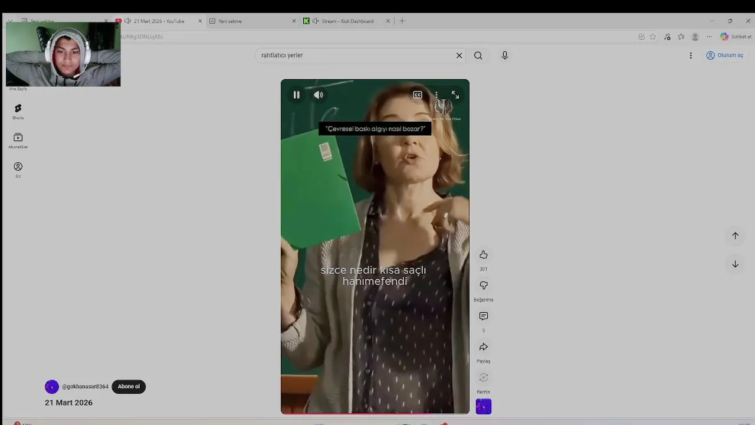Click the search magnifier button
The height and width of the screenshot is (425, 755).
478,55
